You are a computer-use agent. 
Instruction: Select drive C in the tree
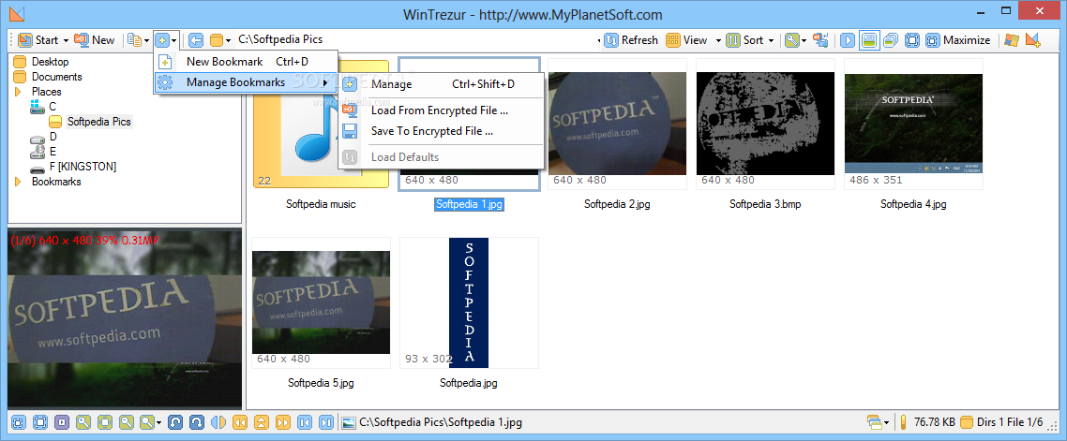53,107
